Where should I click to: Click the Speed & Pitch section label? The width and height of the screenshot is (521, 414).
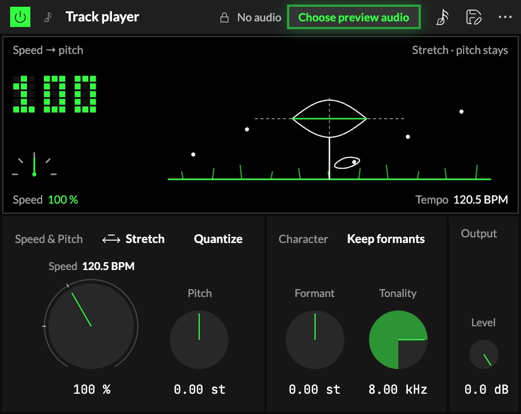pyautogui.click(x=49, y=239)
